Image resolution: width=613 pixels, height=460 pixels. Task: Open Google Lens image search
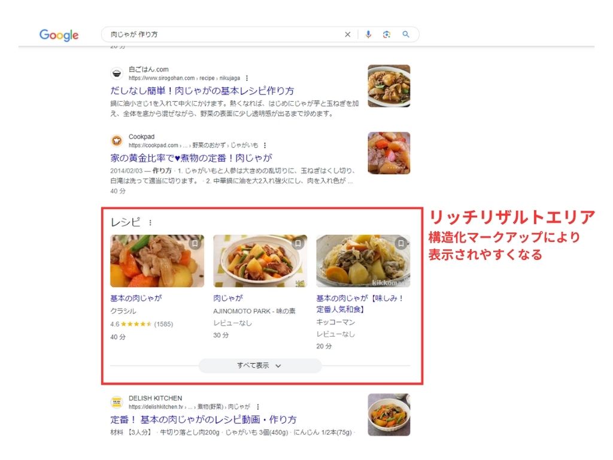coord(386,34)
